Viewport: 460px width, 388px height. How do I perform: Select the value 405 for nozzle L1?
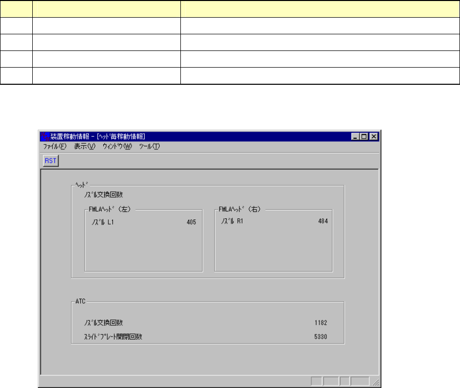click(191, 223)
